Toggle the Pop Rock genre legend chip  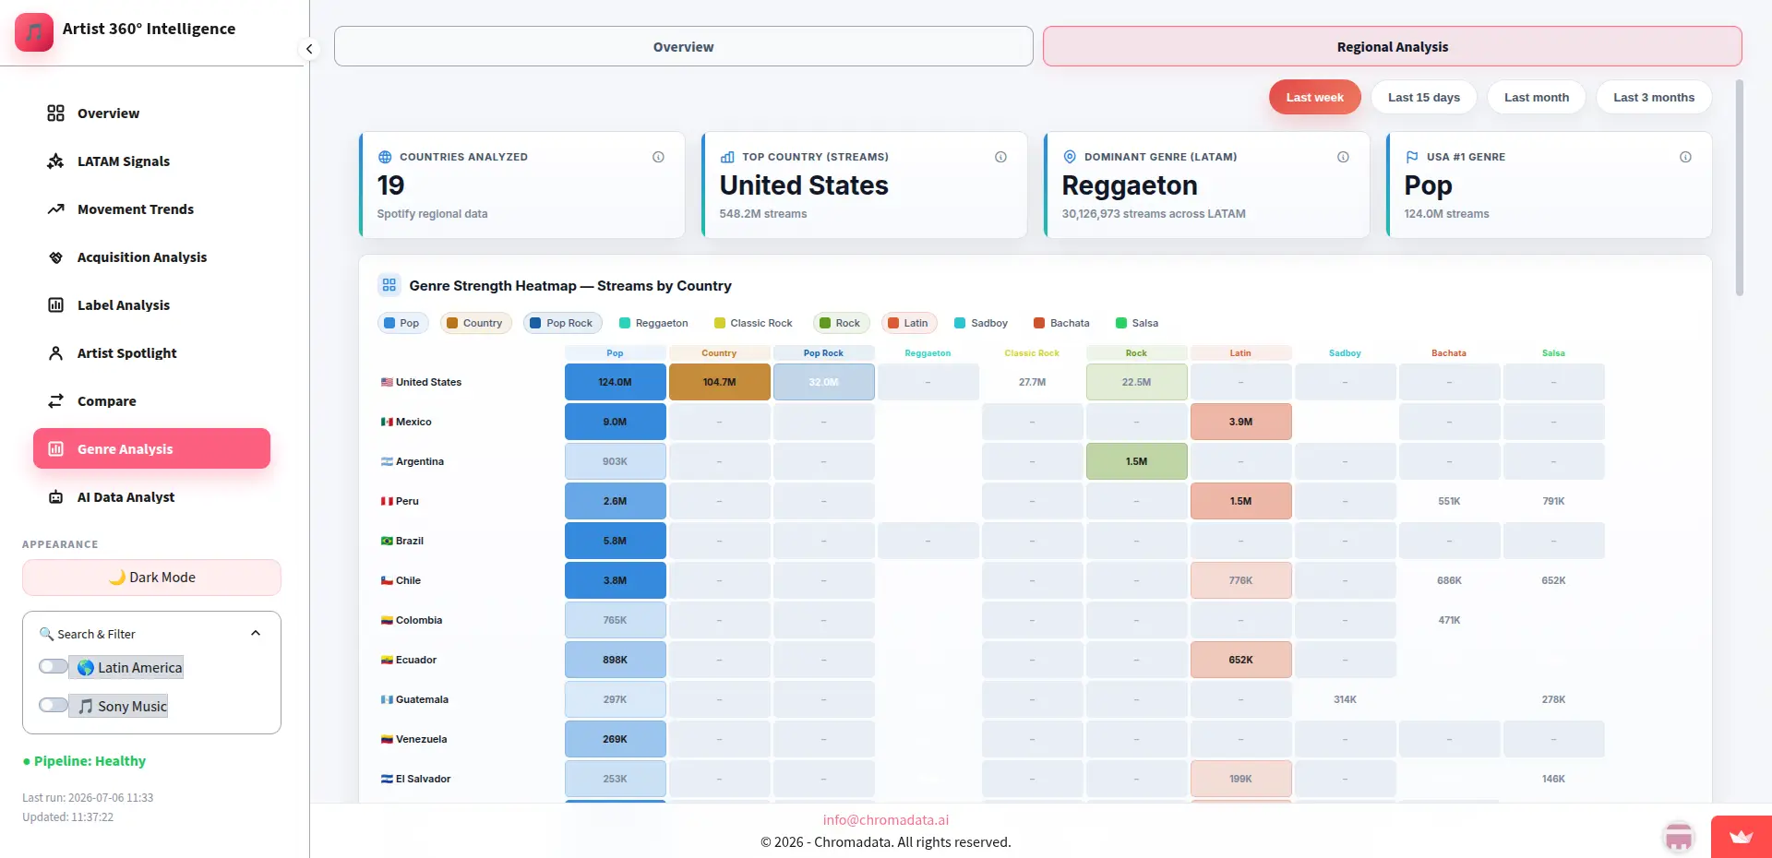(563, 323)
